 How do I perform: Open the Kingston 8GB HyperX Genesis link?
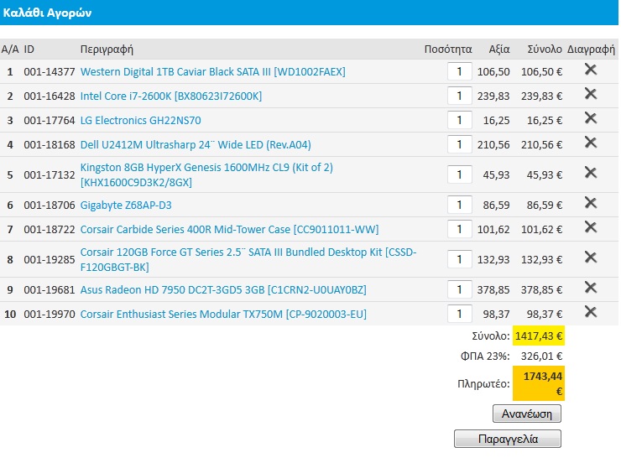tap(206, 175)
